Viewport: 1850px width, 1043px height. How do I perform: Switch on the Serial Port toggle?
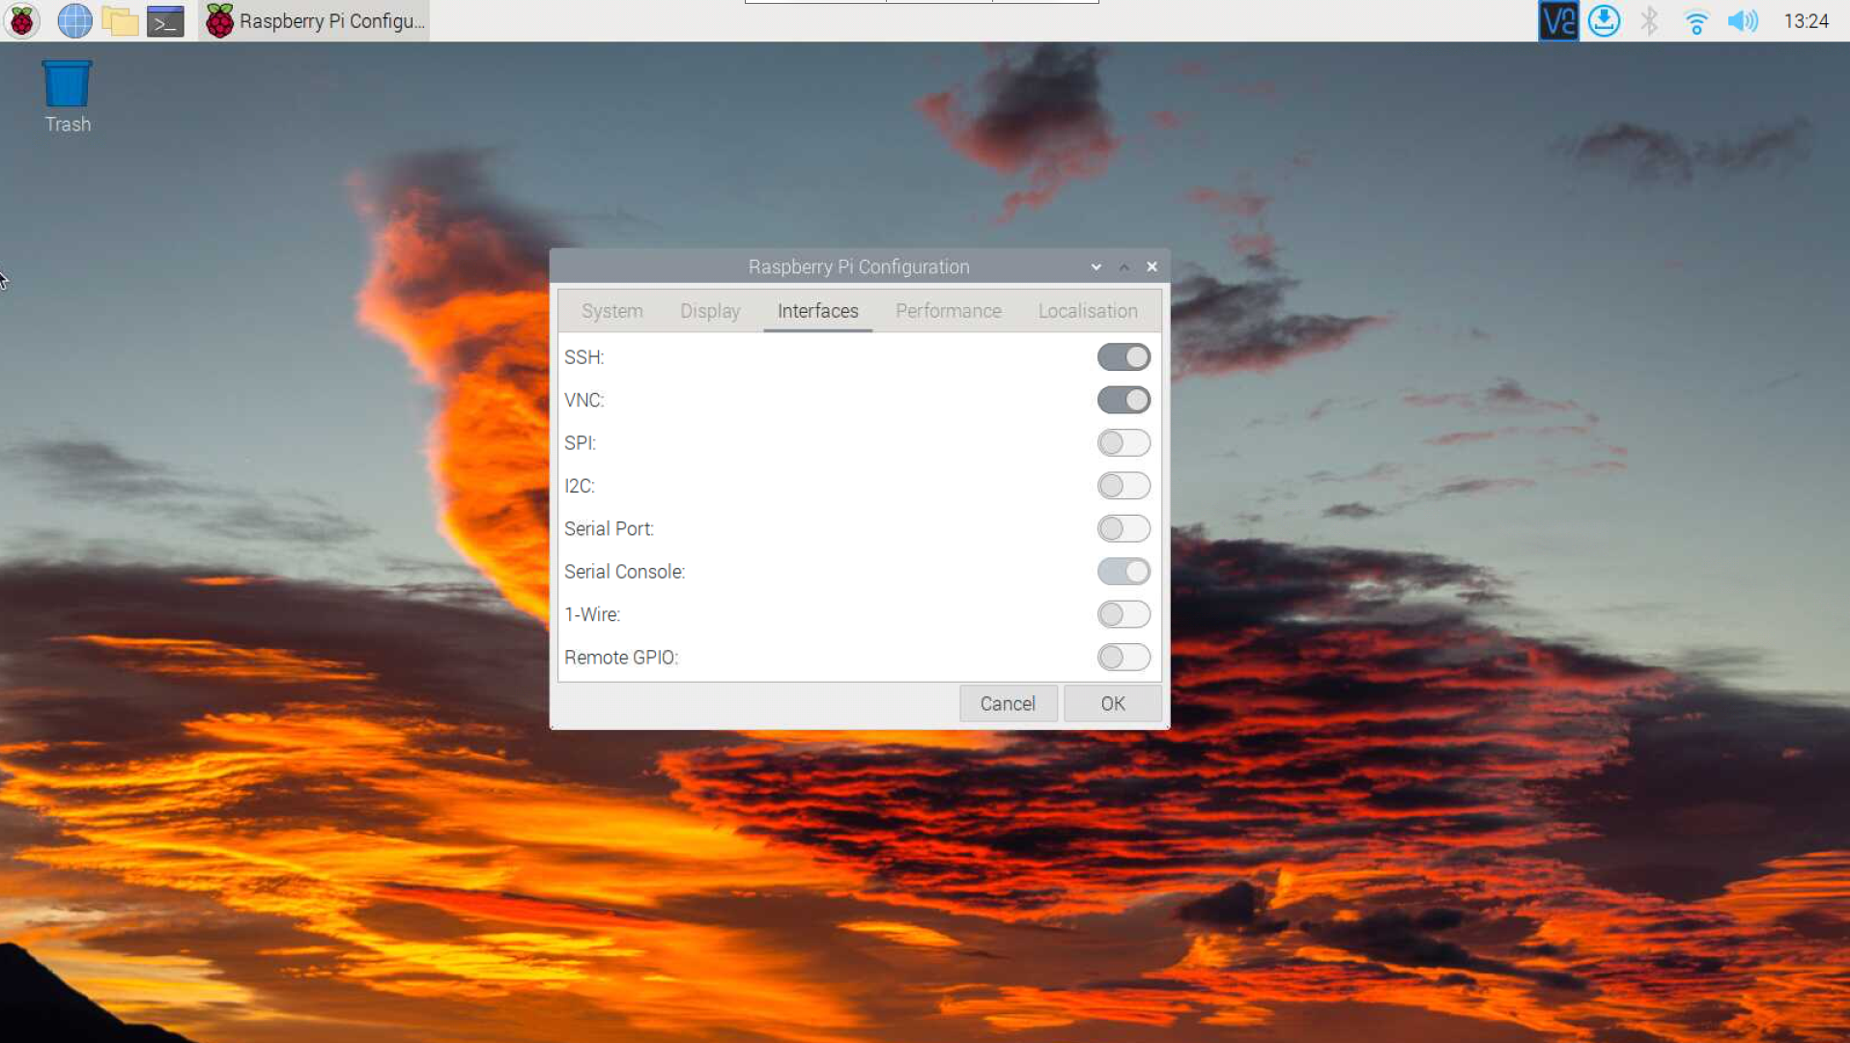(1124, 528)
